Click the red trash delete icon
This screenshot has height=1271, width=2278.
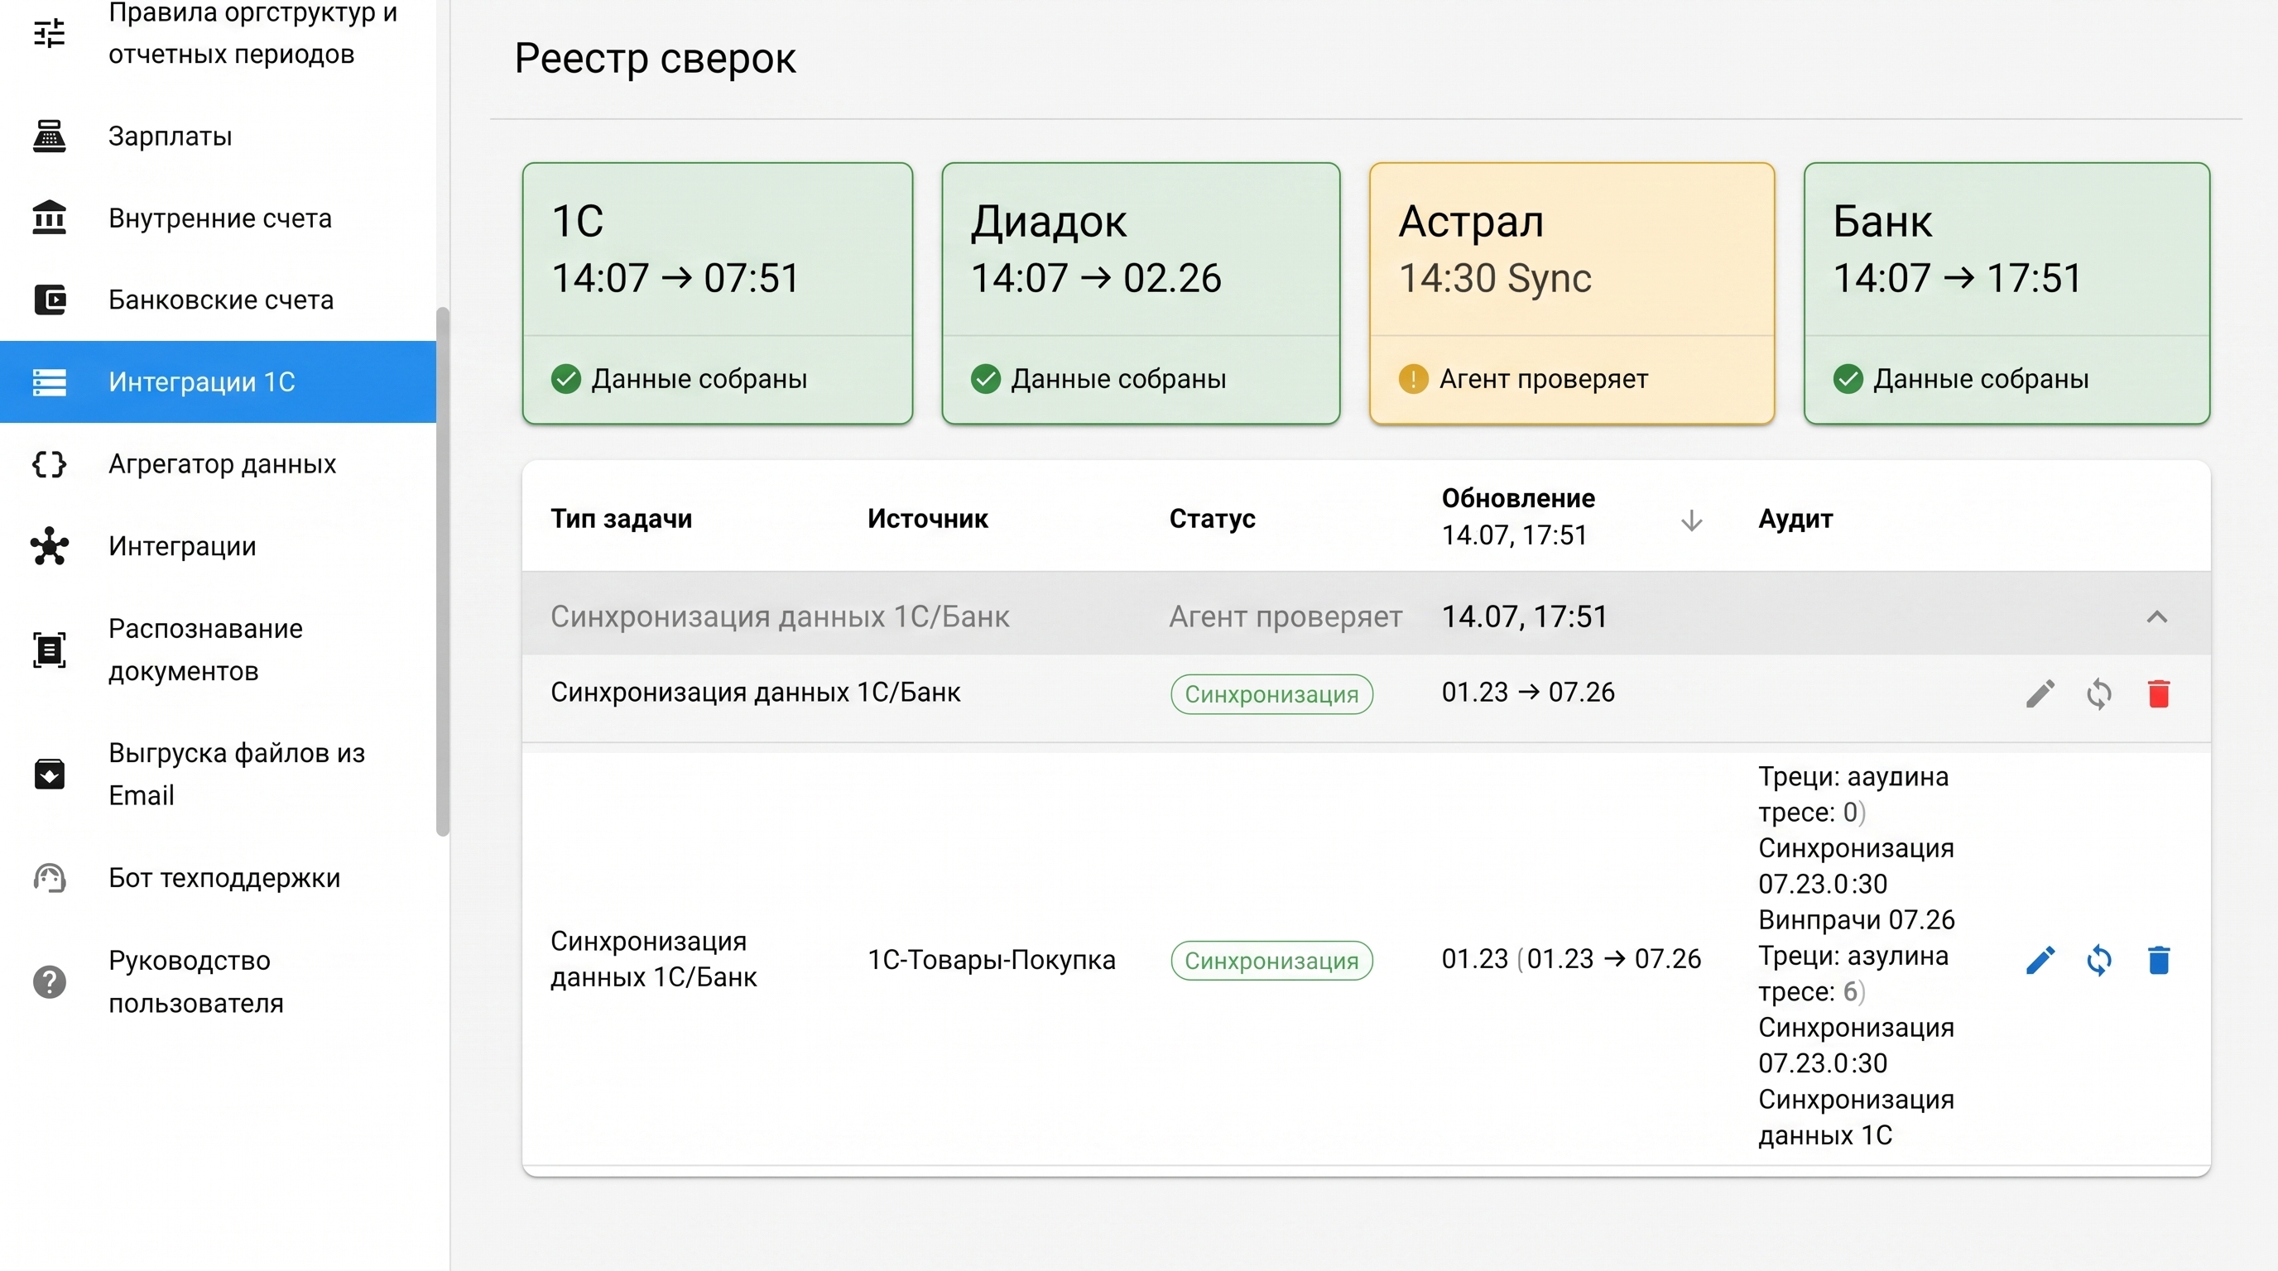2159,693
